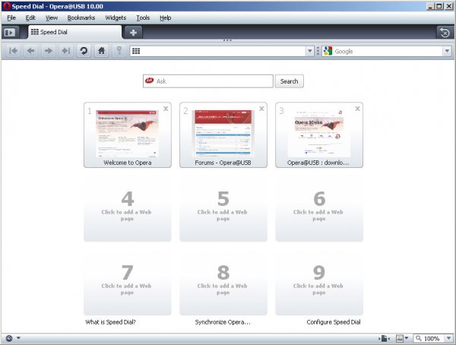Select the Speed Dial tab
This screenshot has height=345, width=456.
click(74, 32)
